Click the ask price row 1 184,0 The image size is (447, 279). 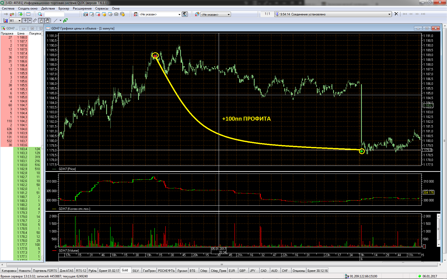pos(21,129)
